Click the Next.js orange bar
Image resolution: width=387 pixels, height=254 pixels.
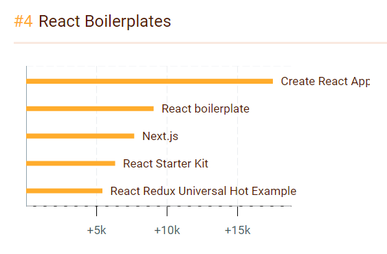tap(80, 136)
